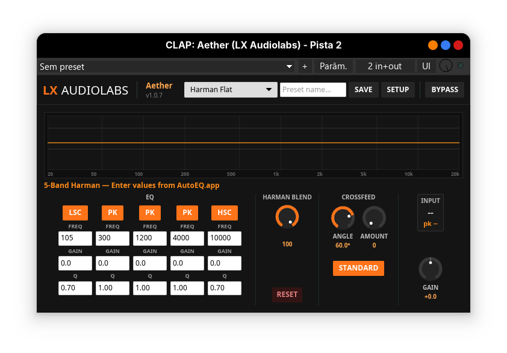Click the frequency field showing 4000
507x353 pixels.
point(187,238)
